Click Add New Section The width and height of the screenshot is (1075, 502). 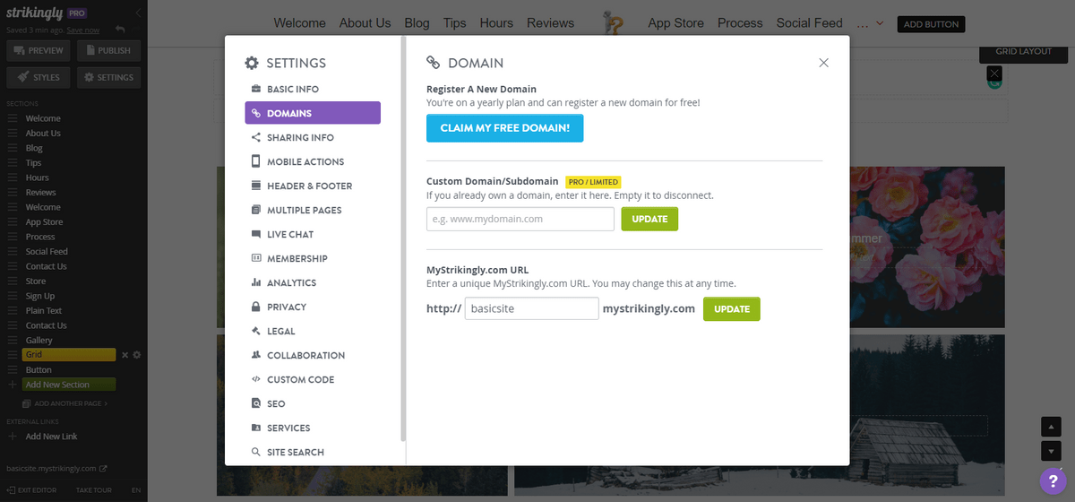pos(69,385)
